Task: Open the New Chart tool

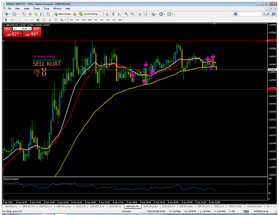Action: click(6, 14)
